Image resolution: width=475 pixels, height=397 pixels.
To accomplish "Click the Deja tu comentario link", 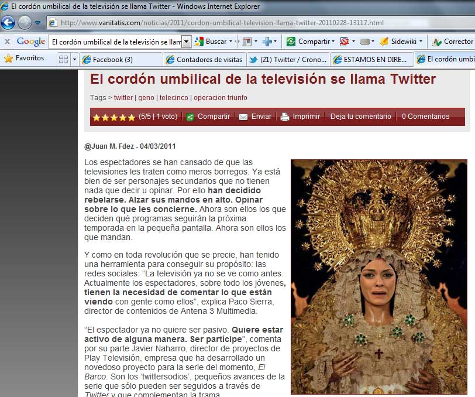I will point(360,117).
